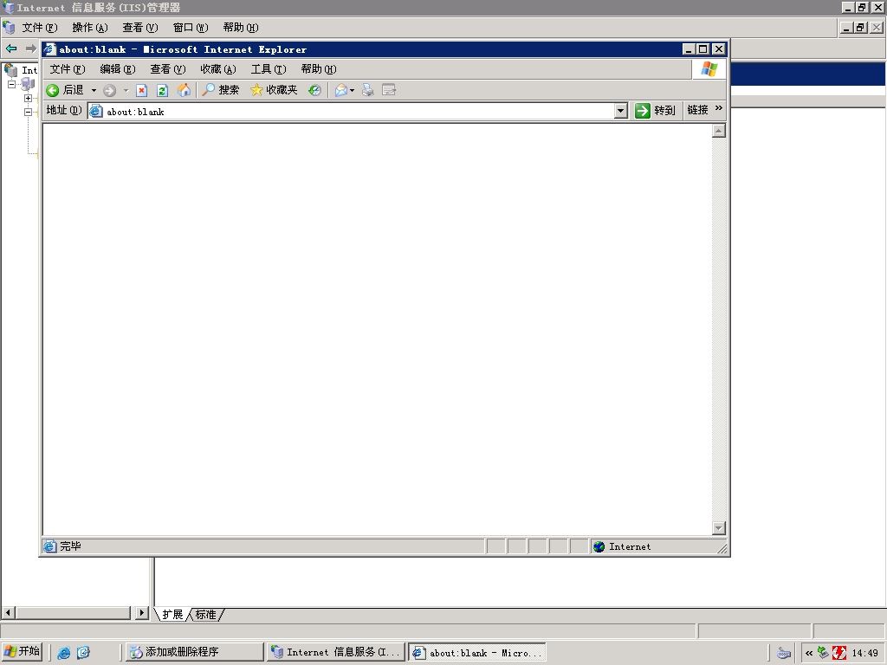The height and width of the screenshot is (665, 887).
Task: Click the IIS Manager back arrow toolbar icon
Action: point(11,48)
